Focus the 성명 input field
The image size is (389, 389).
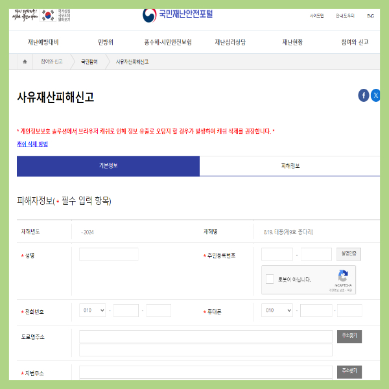point(109,254)
